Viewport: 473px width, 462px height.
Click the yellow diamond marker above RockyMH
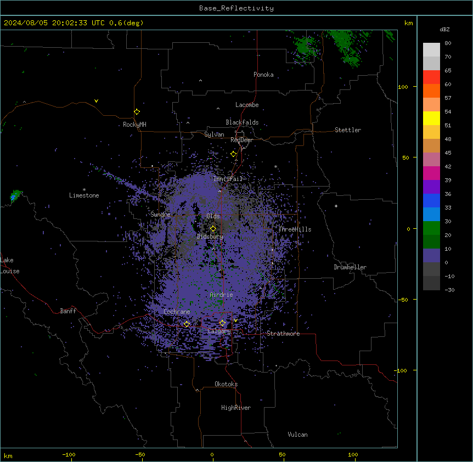tap(137, 112)
